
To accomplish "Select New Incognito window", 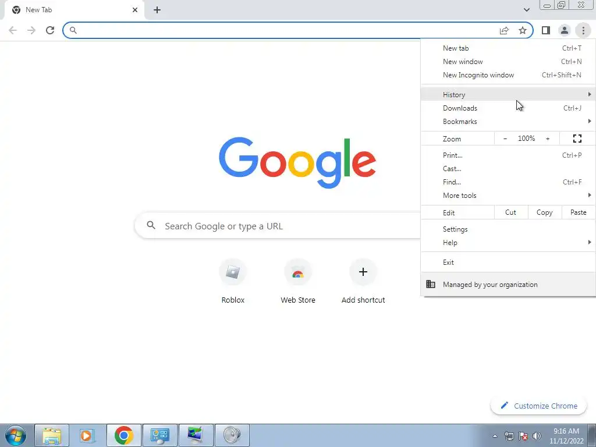I will [x=508, y=75].
